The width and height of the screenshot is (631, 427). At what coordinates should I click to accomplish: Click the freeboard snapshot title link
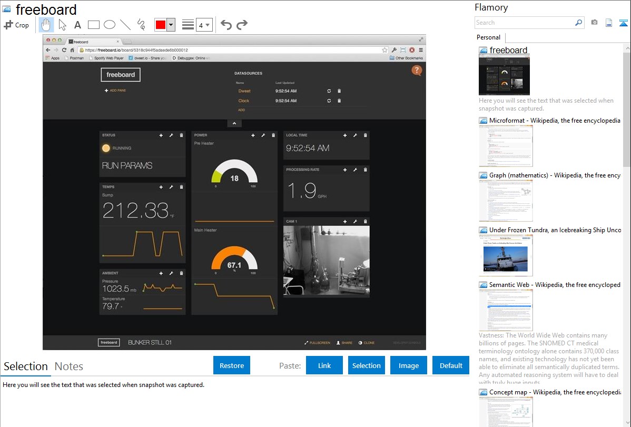click(508, 50)
